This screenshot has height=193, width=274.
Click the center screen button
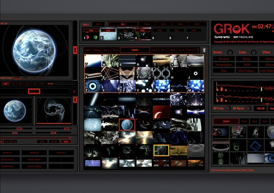point(34,160)
